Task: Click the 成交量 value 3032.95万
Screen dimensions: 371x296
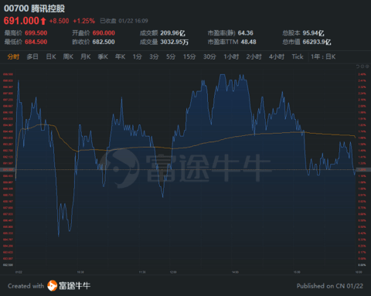Action: coord(174,42)
